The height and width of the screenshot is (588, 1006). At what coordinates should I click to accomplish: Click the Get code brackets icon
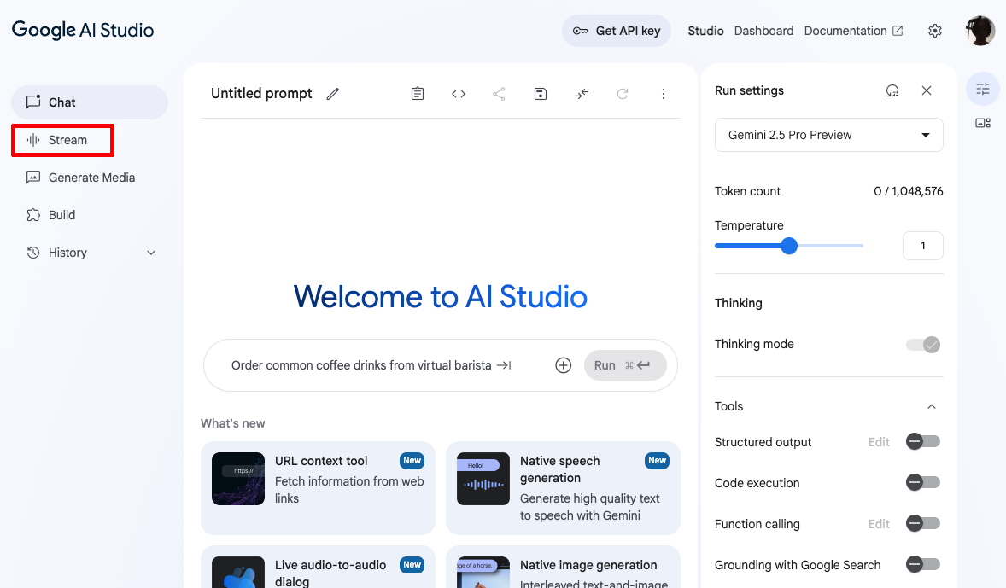458,94
